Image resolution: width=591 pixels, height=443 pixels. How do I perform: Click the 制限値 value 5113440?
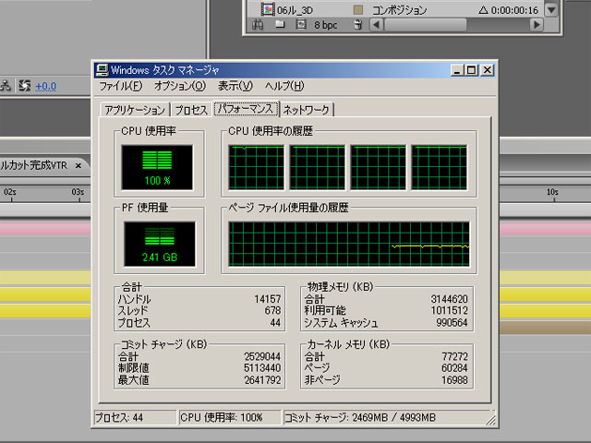262,367
